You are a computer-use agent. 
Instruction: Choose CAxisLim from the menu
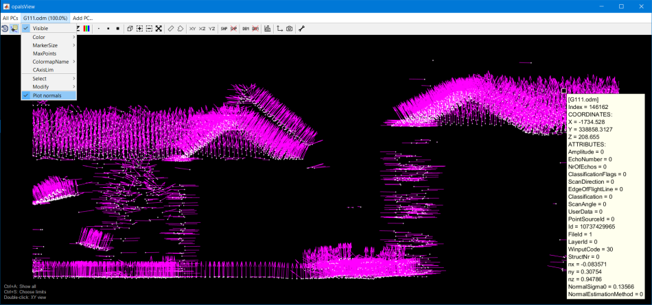43,70
